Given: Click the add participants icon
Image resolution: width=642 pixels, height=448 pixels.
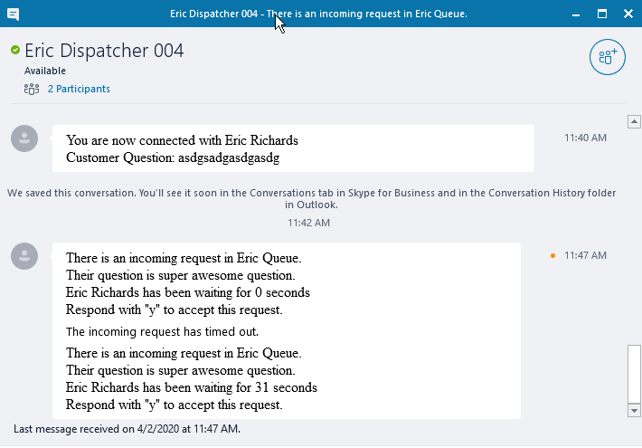Looking at the screenshot, I should pos(608,57).
